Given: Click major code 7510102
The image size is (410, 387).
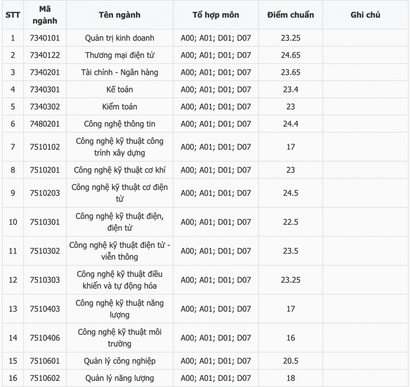Looking at the screenshot, I should tap(45, 147).
